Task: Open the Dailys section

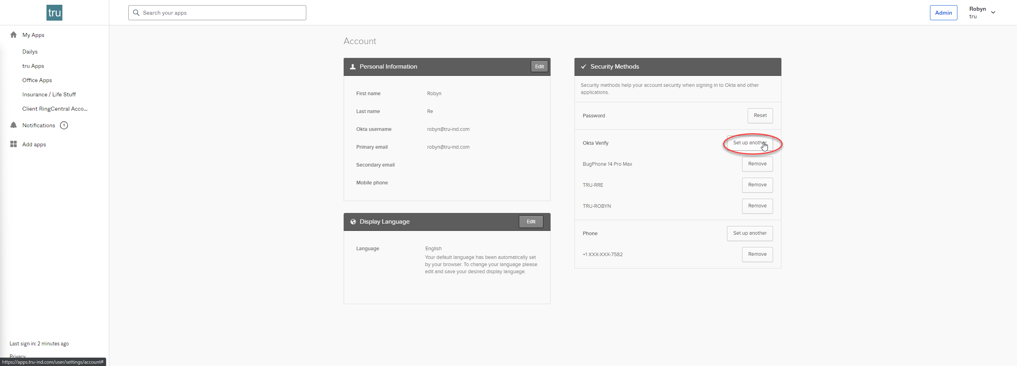Action: (30, 52)
